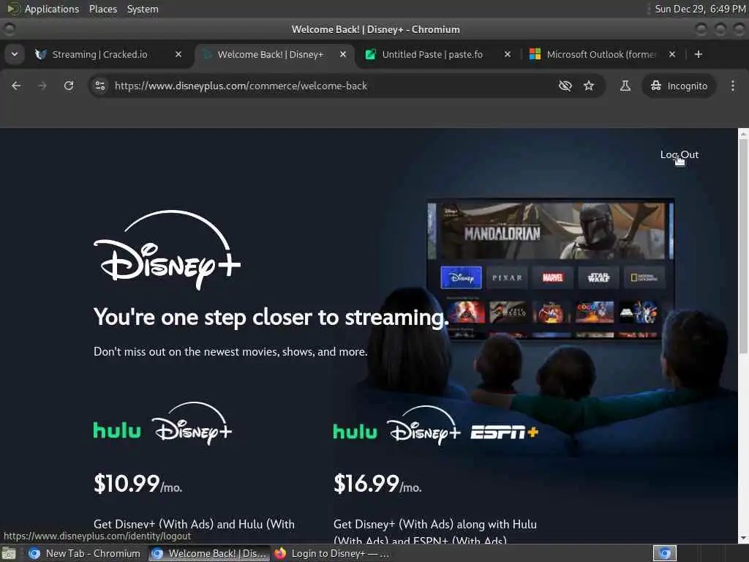The width and height of the screenshot is (749, 562).
Task: Click the Disney brand tile on TV image
Action: point(461,277)
